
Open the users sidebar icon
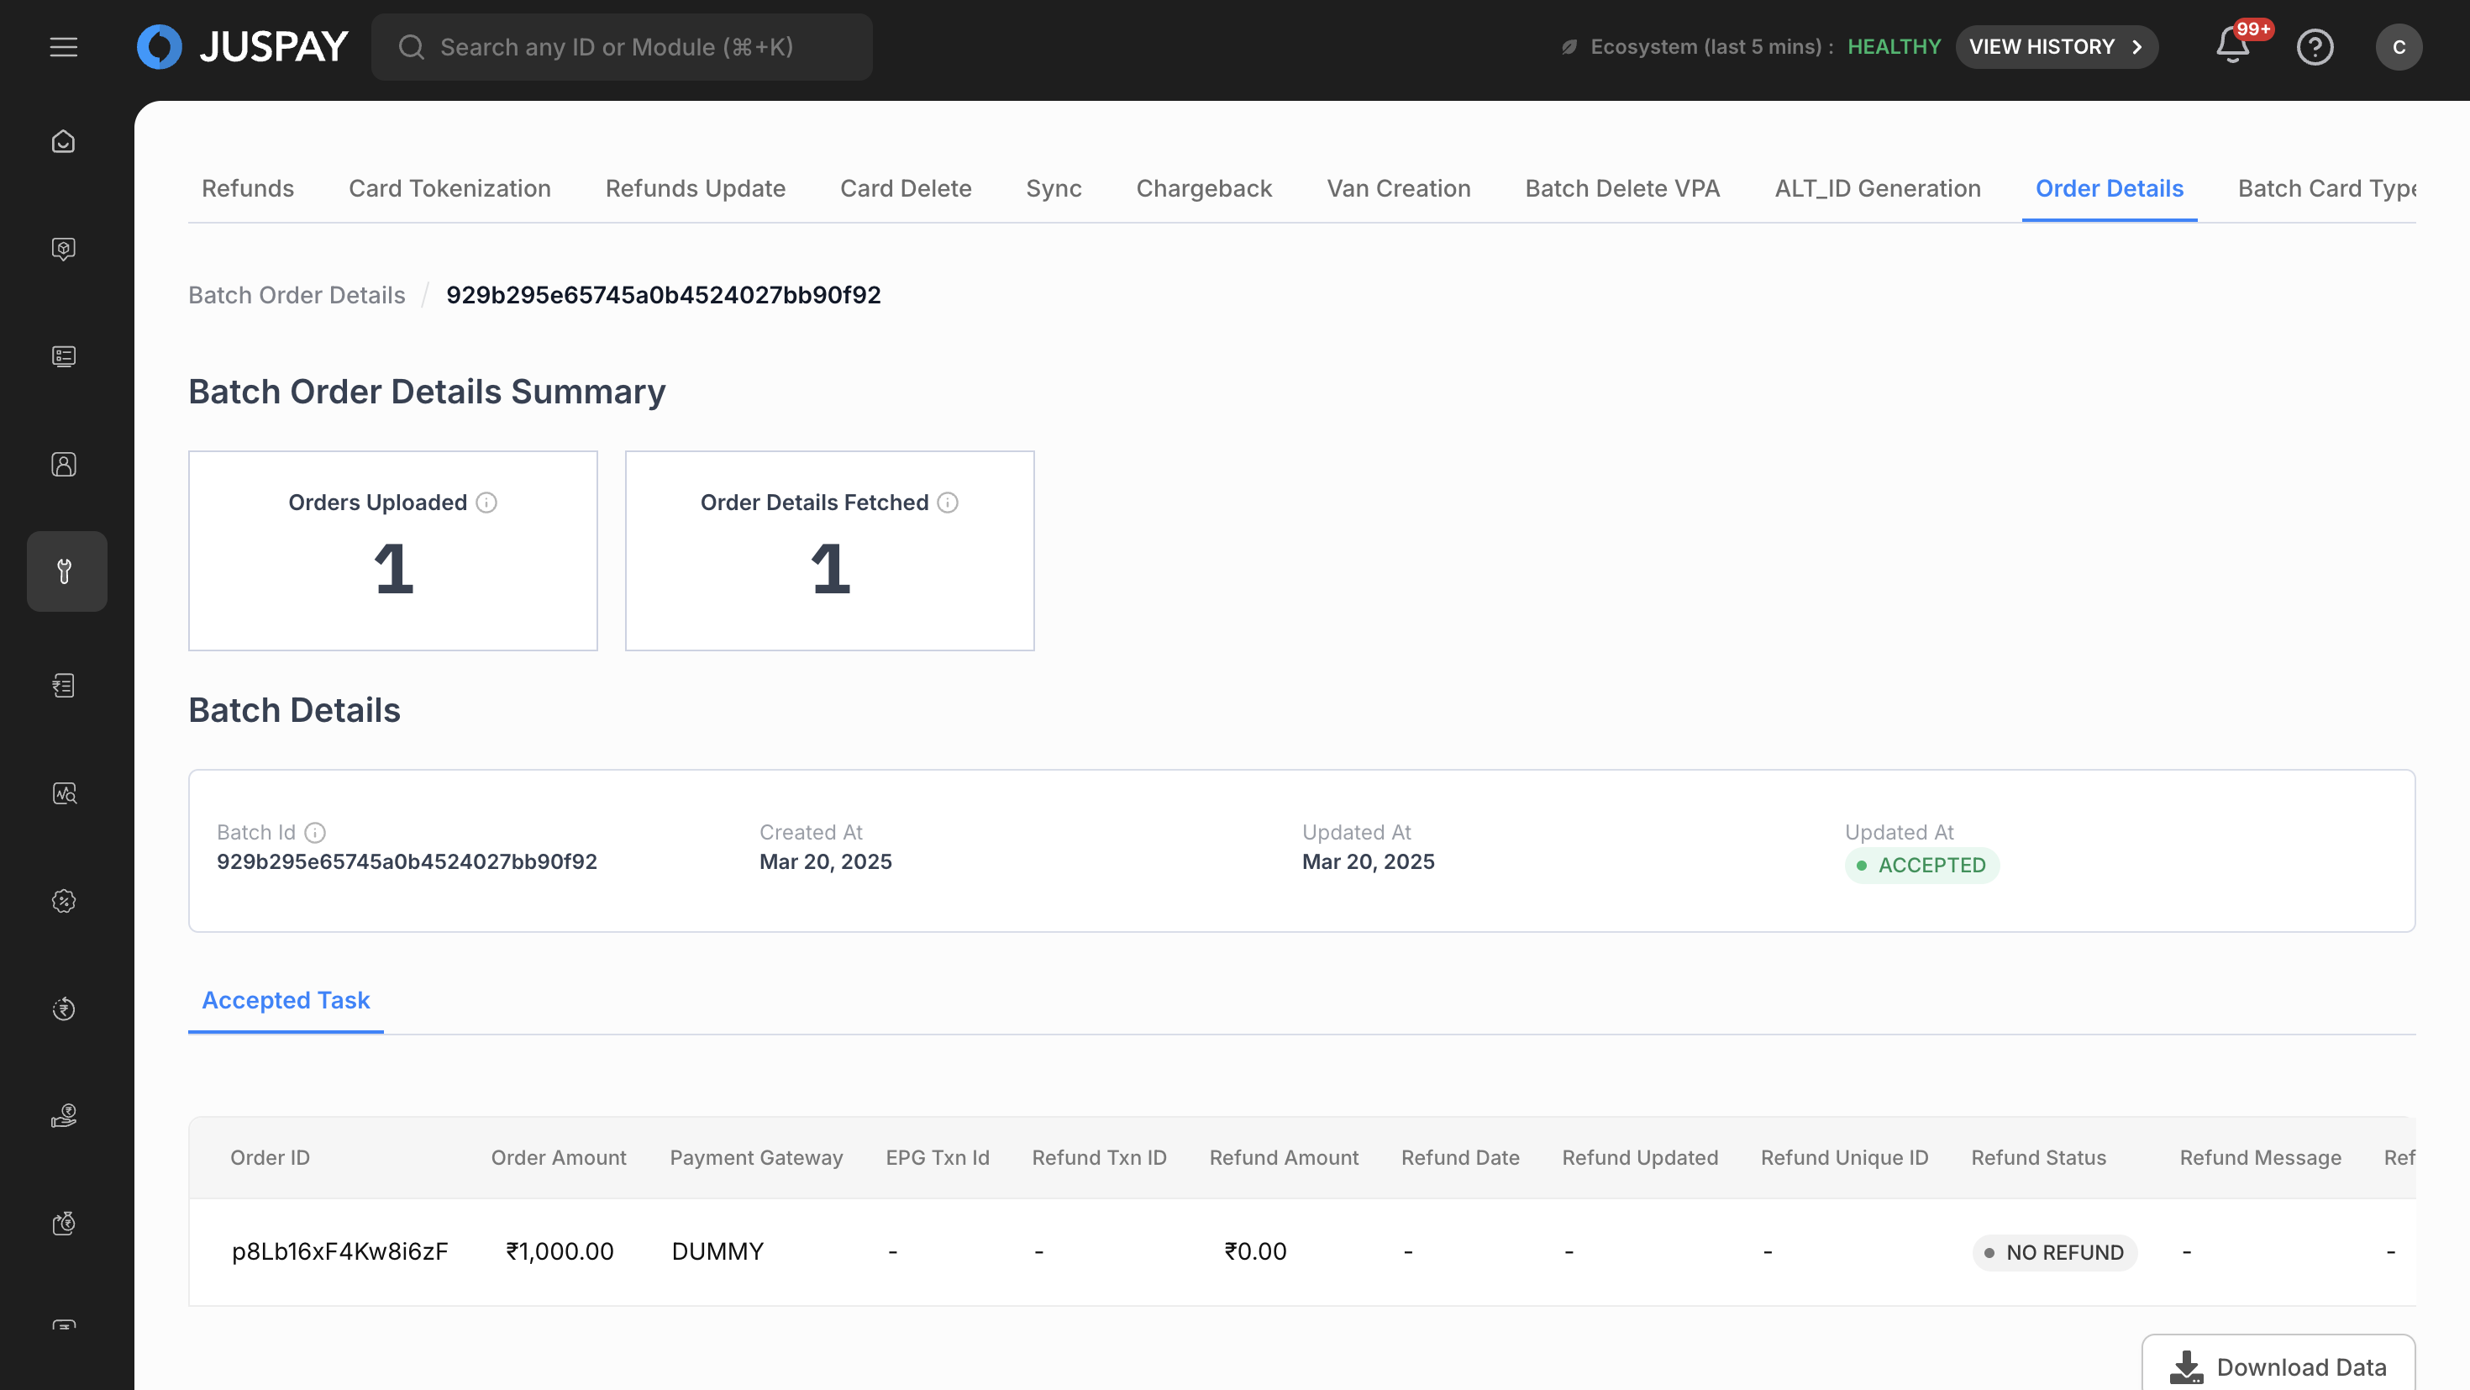point(63,464)
